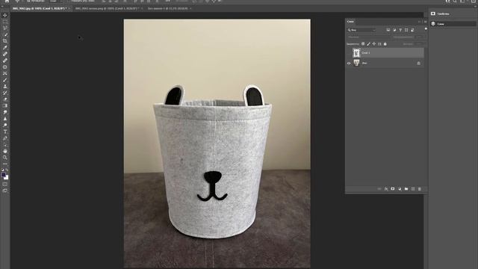The image size is (478, 269).
Task: Switch to the second document tab
Action: (x=107, y=8)
